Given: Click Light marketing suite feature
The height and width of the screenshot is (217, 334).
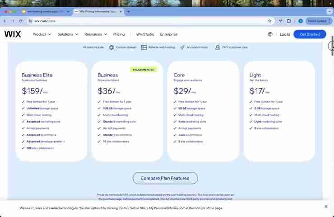Looking at the screenshot, I should 268,122.
